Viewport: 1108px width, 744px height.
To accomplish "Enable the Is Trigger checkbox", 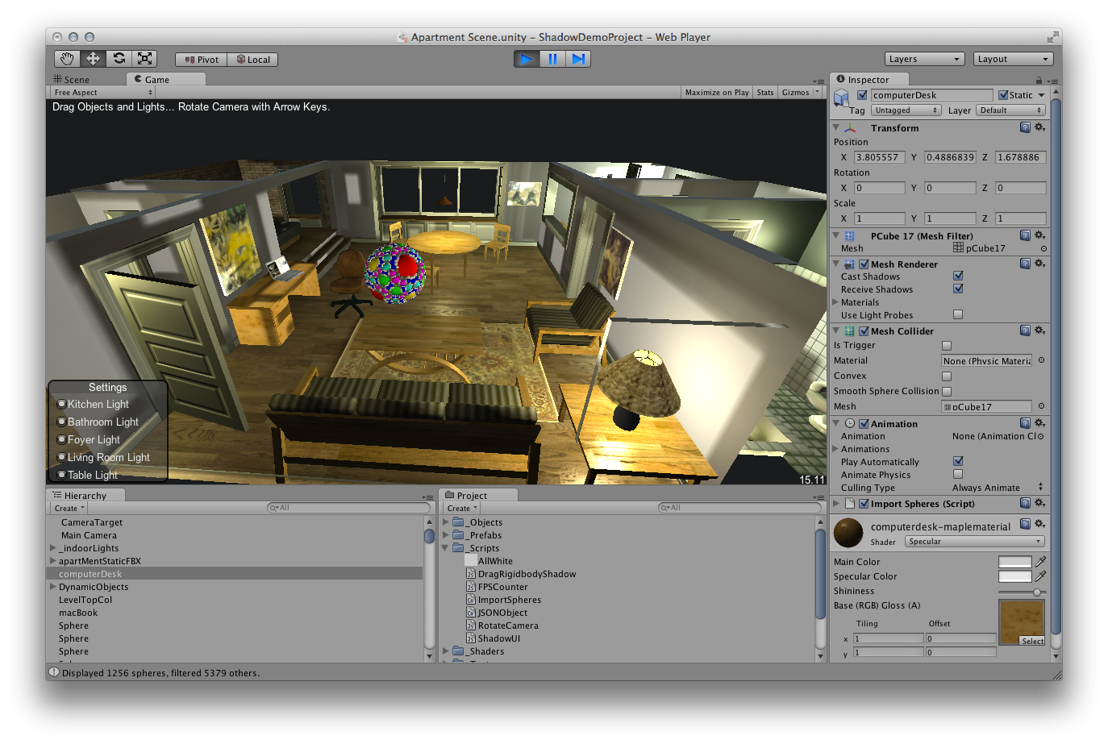I will [x=947, y=346].
